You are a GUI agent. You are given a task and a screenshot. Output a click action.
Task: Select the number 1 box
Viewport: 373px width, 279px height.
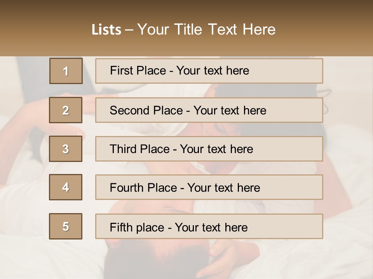pyautogui.click(x=66, y=71)
